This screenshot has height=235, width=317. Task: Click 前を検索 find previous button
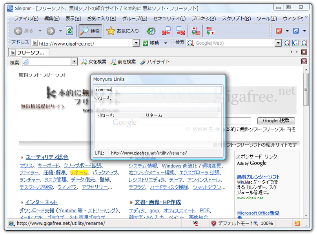[x=123, y=62]
